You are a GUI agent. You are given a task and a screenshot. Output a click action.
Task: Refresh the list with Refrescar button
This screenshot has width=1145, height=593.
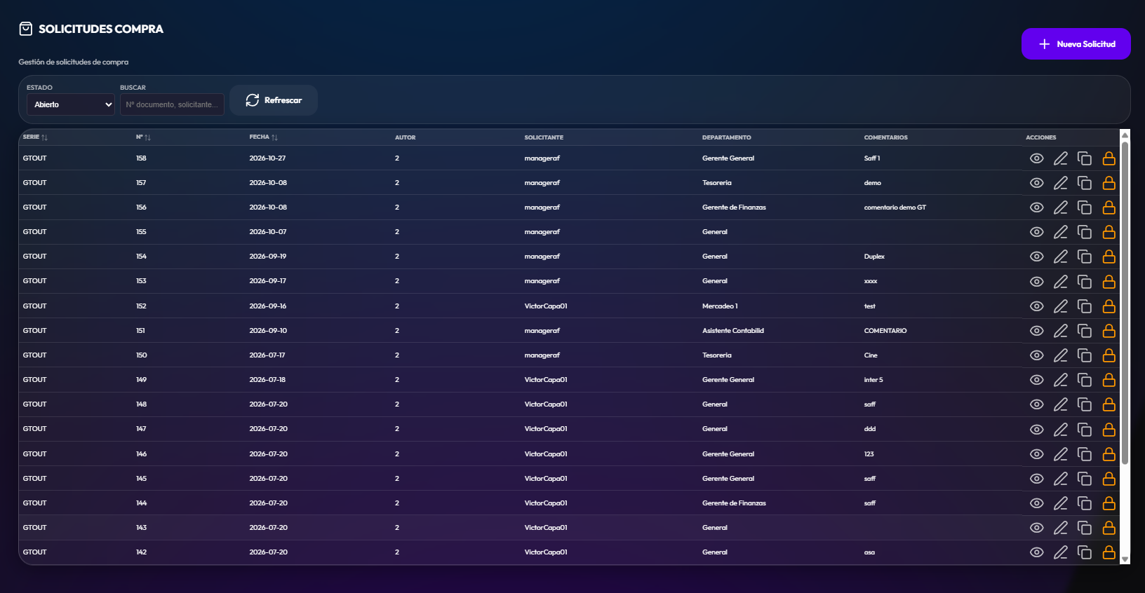274,100
